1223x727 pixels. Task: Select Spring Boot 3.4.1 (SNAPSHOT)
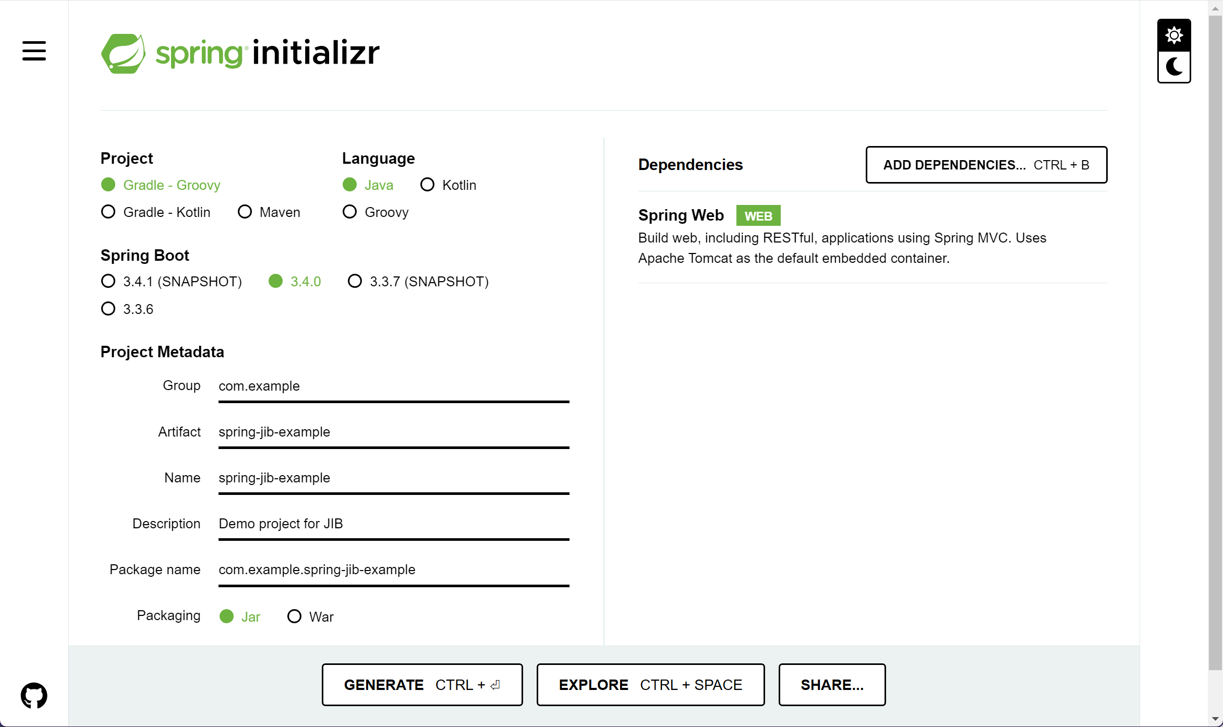pyautogui.click(x=172, y=282)
